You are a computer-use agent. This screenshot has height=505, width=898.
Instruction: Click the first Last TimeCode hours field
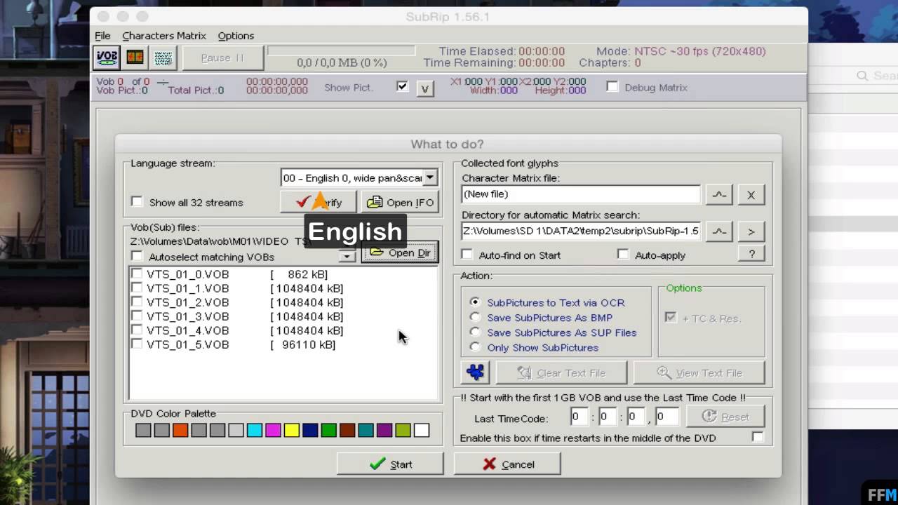pyautogui.click(x=579, y=417)
